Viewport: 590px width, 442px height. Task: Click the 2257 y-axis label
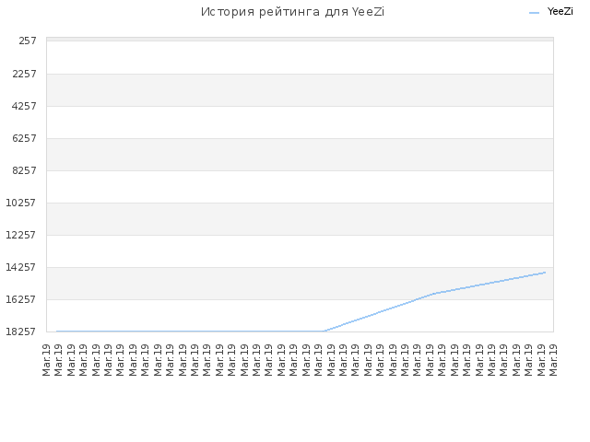pos(25,74)
